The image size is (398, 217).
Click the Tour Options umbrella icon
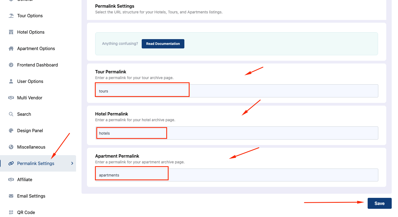(11, 16)
